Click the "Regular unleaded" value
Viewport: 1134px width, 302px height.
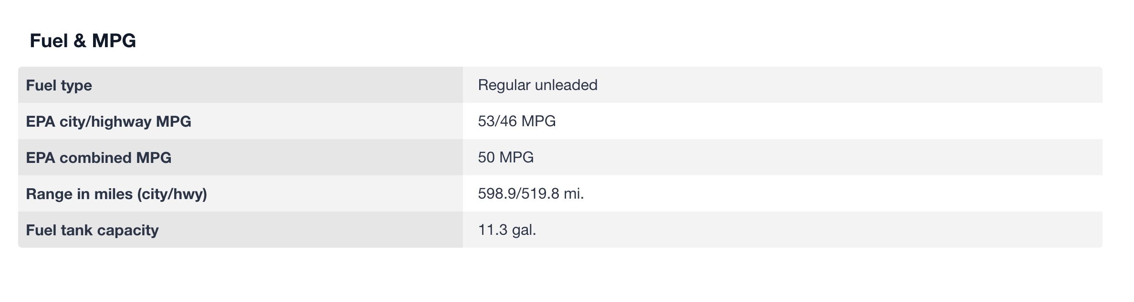(x=537, y=85)
